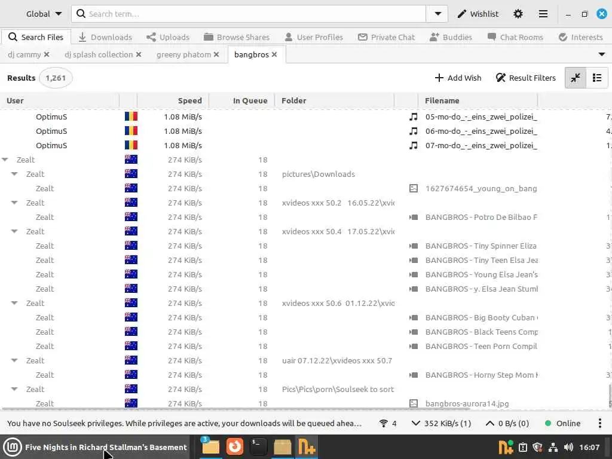Click the upload speed 0 B/s indicator
612x459 pixels.
click(507, 424)
